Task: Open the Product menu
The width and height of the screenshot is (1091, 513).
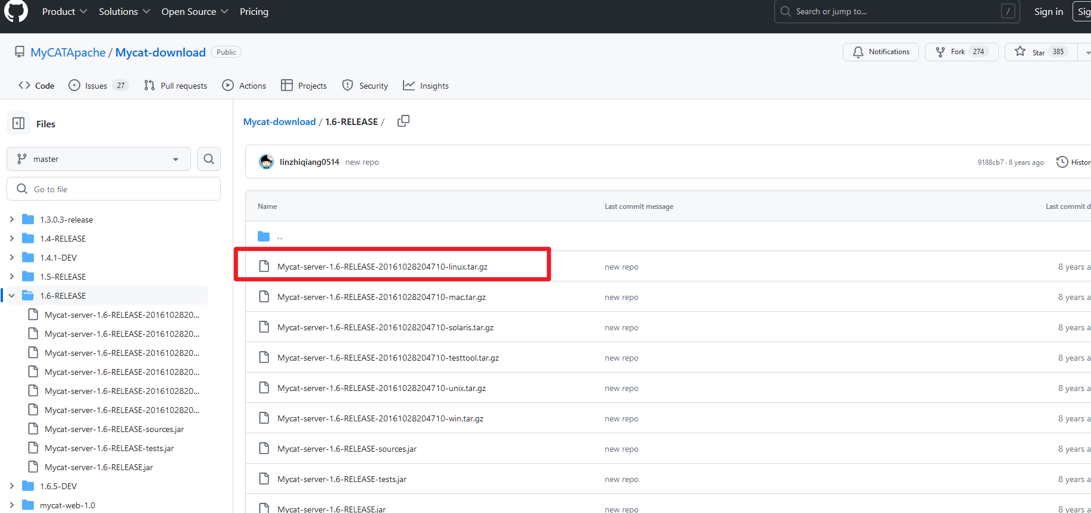Action: (x=64, y=11)
